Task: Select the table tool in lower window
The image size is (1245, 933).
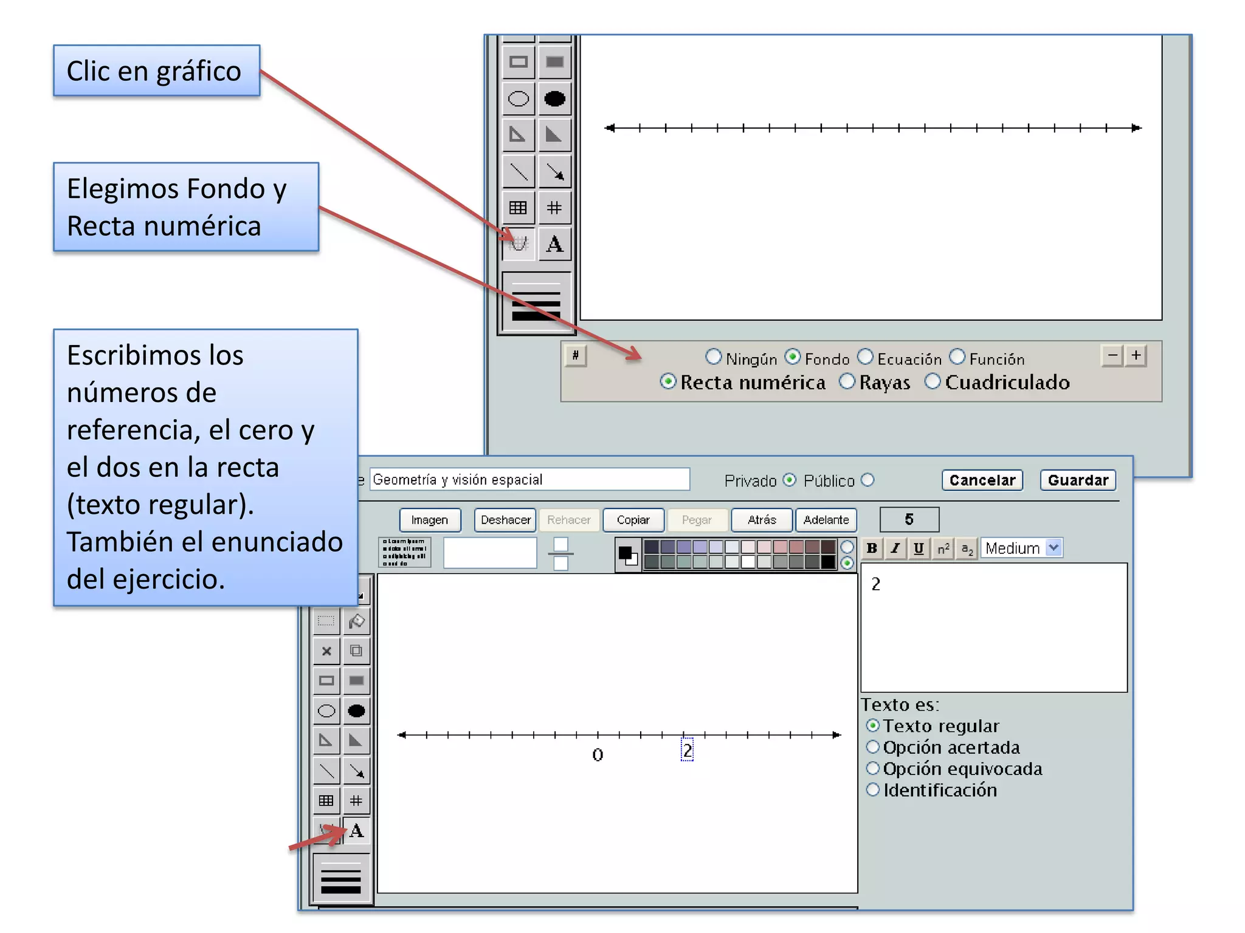Action: point(326,801)
